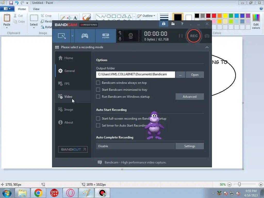Select the Brushes tool in Paint
Screen dimensions: 264x198
pos(87,17)
